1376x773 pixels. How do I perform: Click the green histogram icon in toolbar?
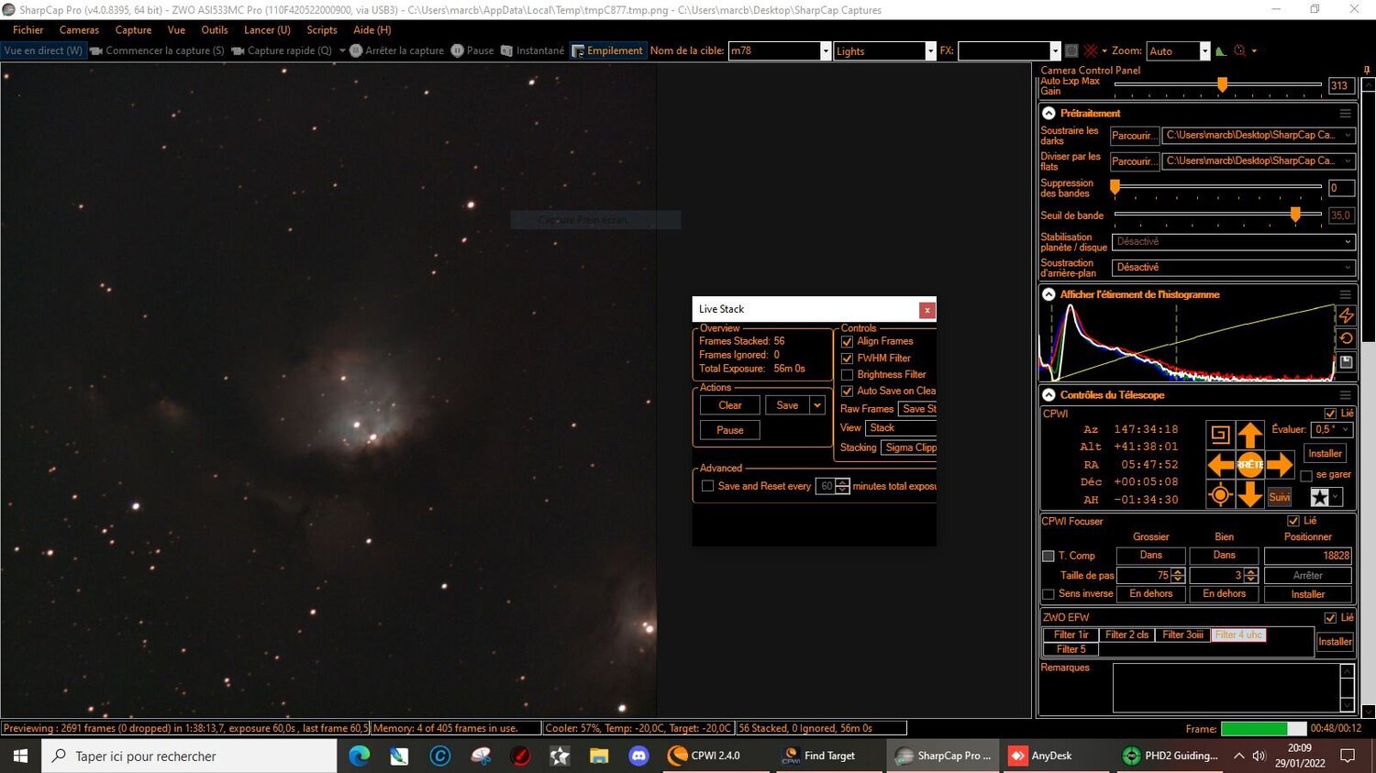point(1221,51)
